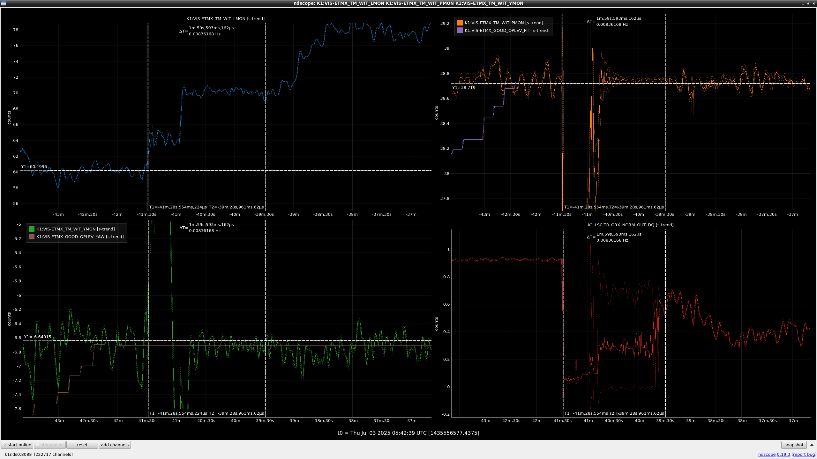
Task: Select K1:VIS-ETMX_GOOD_OPLEV_YAW legend label
Action: click(x=80, y=237)
